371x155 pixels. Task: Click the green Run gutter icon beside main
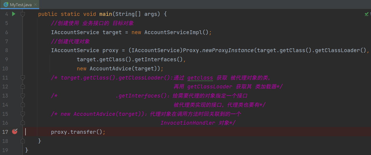pyautogui.click(x=14, y=14)
